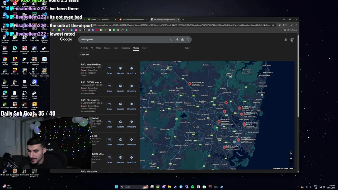Image resolution: width=338 pixels, height=190 pixels.
Task: Open Spotify from the taskbar
Action: coord(193,187)
